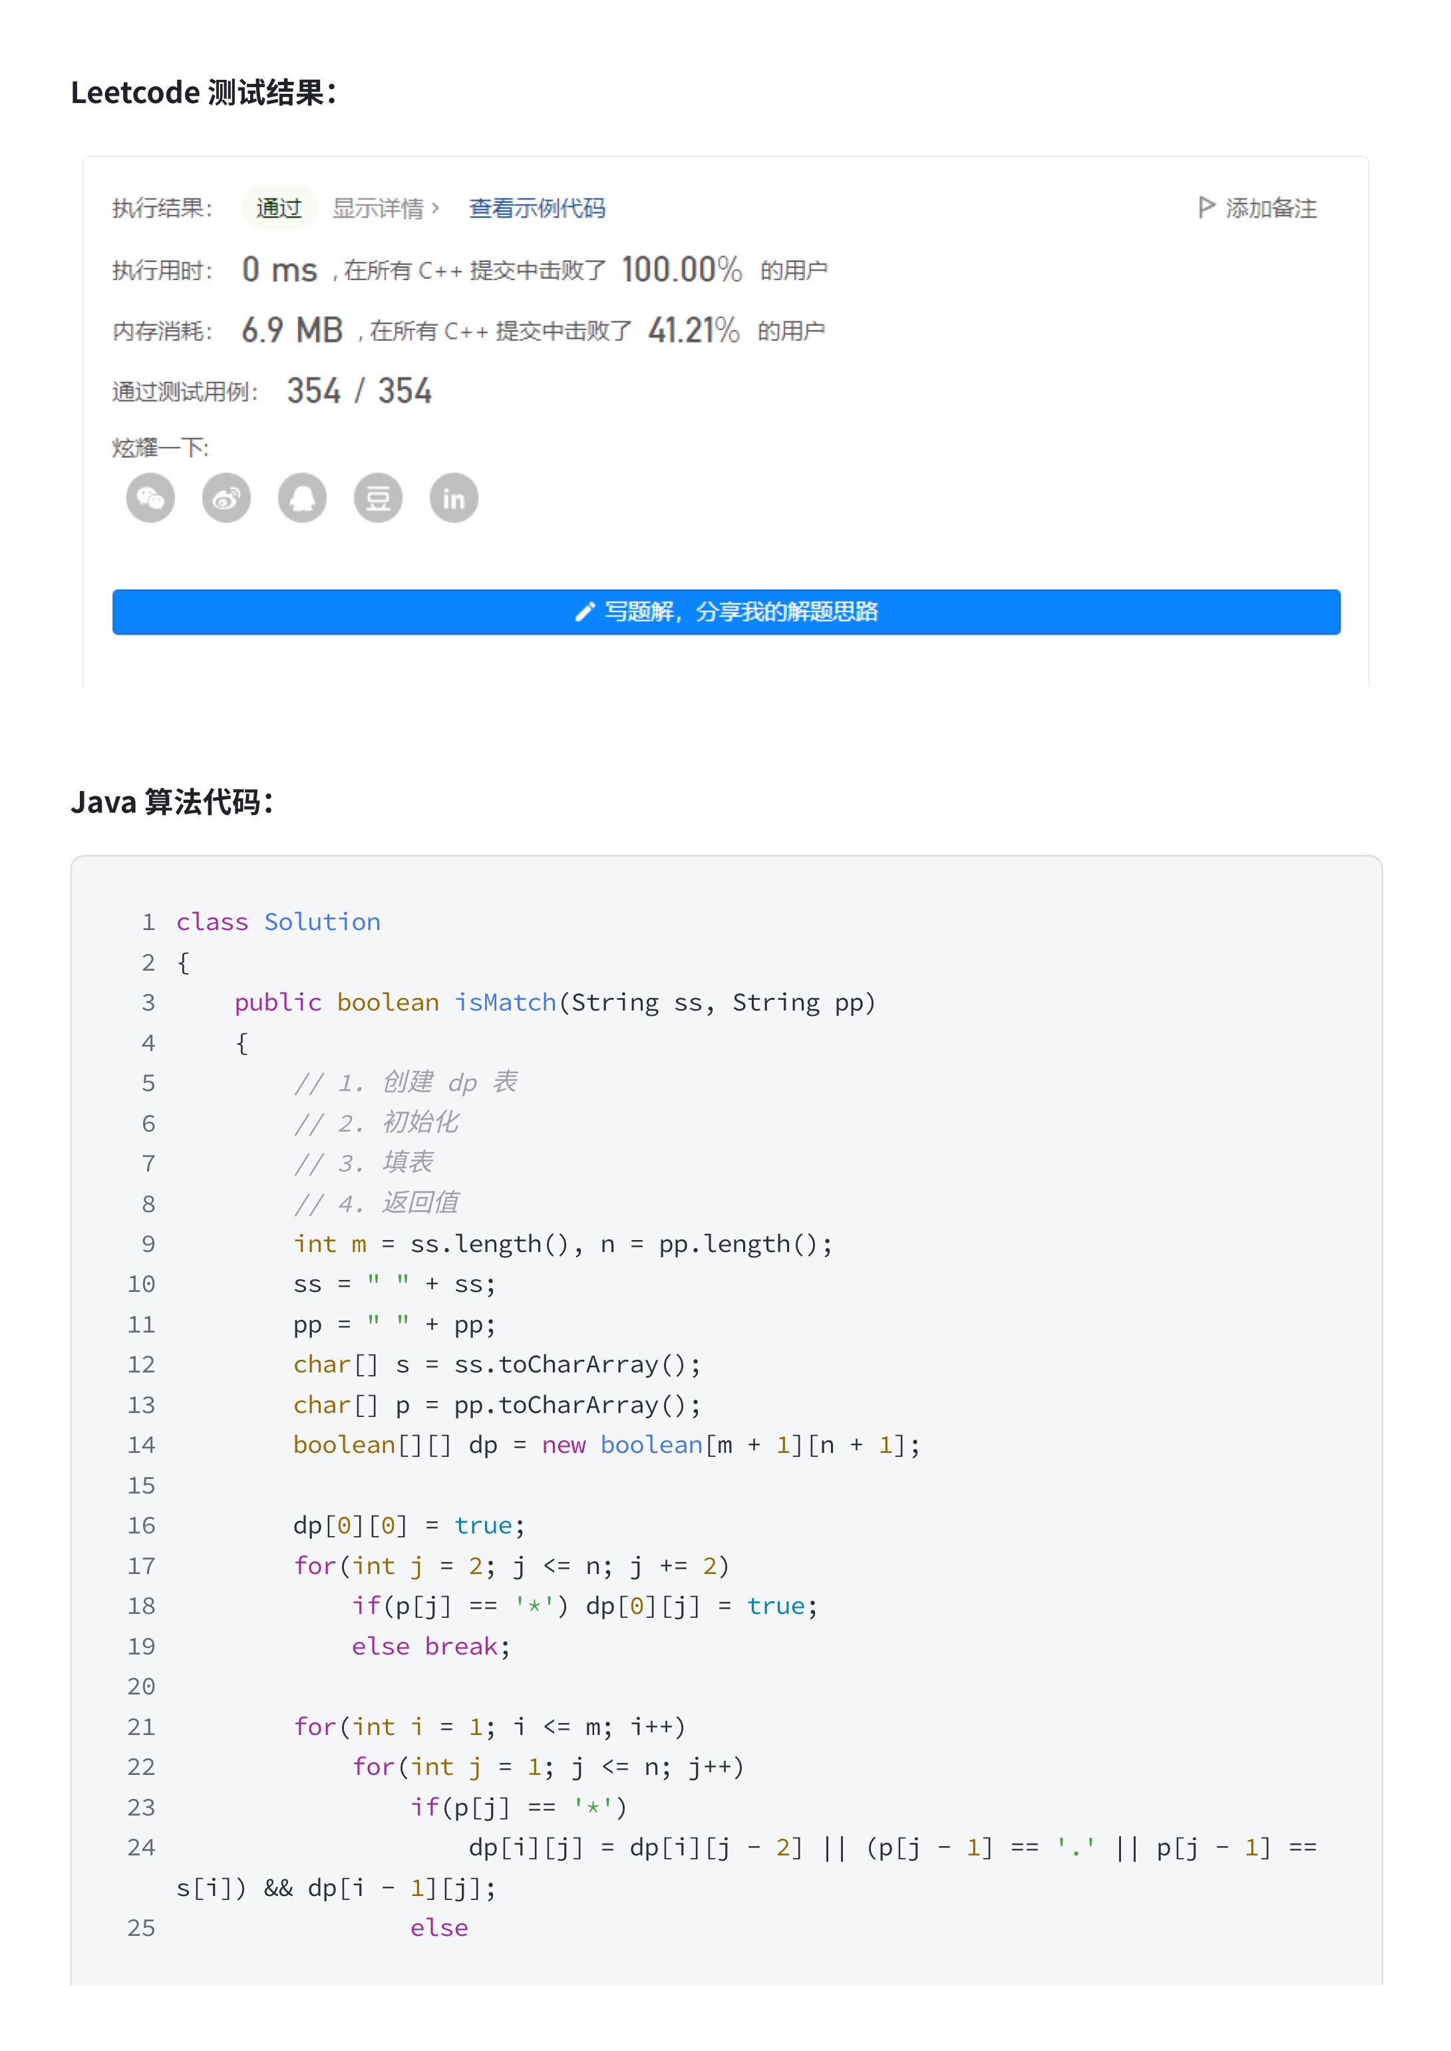The image size is (1451, 2051).
Task: Share the result via the WeChat icon
Action: 150,498
